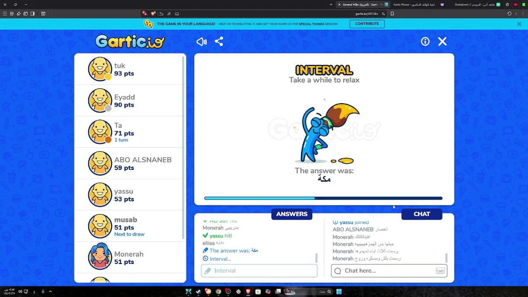Open the info icon in game header

point(425,41)
